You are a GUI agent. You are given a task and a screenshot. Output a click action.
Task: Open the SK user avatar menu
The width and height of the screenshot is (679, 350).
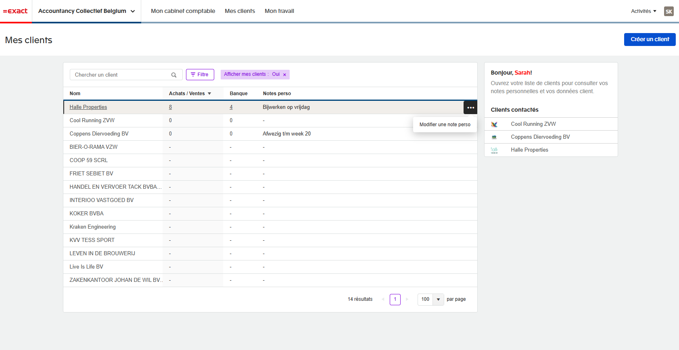tap(669, 11)
